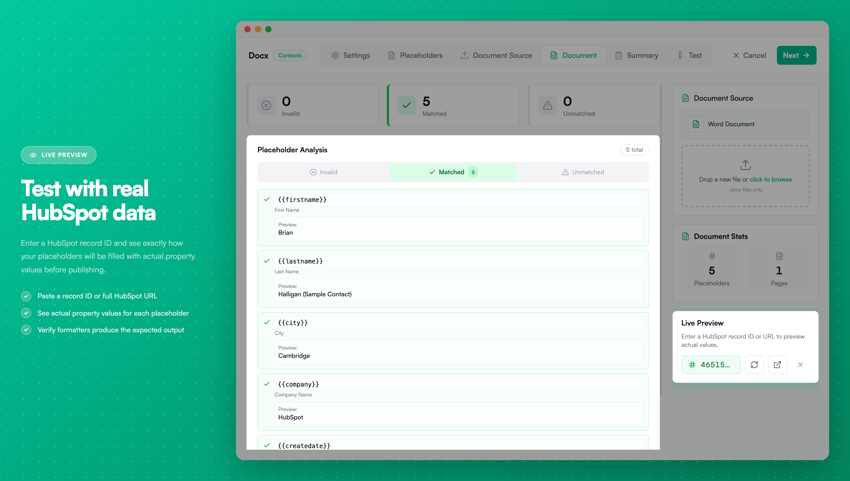850x481 pixels.
Task: Click the Unmatched warning triangle icon
Action: click(x=547, y=105)
